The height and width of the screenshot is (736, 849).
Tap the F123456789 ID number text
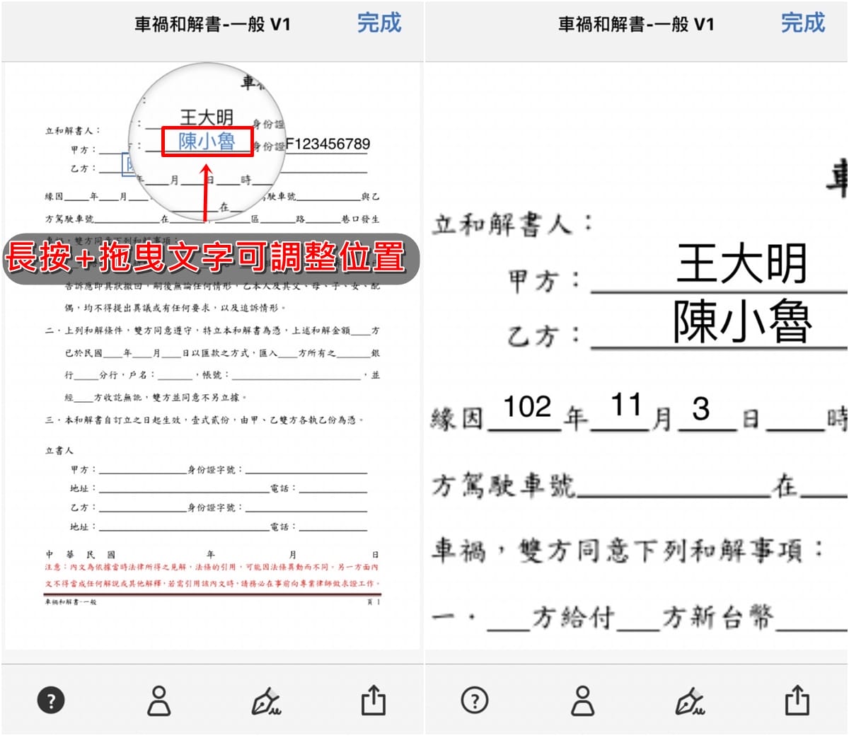point(328,144)
